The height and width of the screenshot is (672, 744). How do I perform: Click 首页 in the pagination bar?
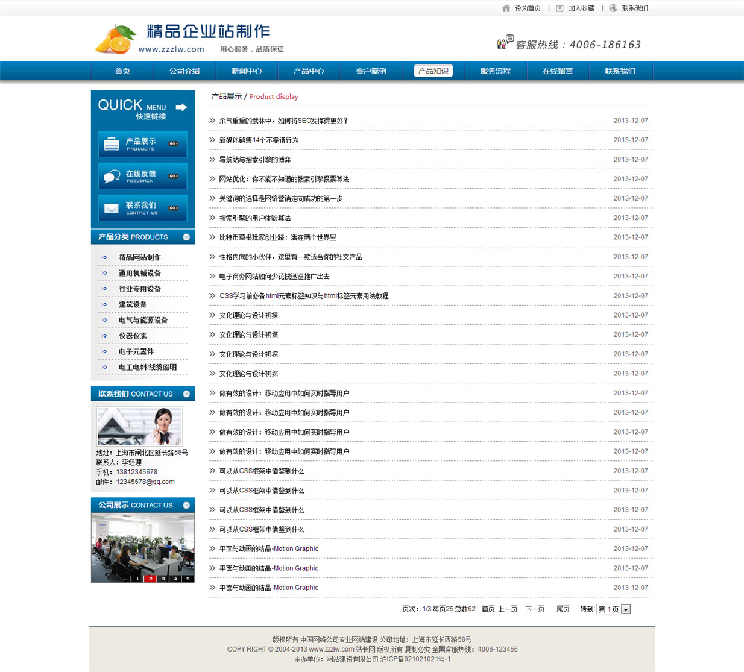[x=488, y=609]
